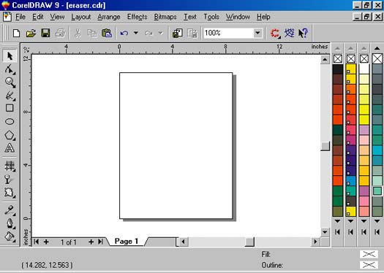Click the Redo arrow
This screenshot has width=384, height=273.
coord(148,33)
